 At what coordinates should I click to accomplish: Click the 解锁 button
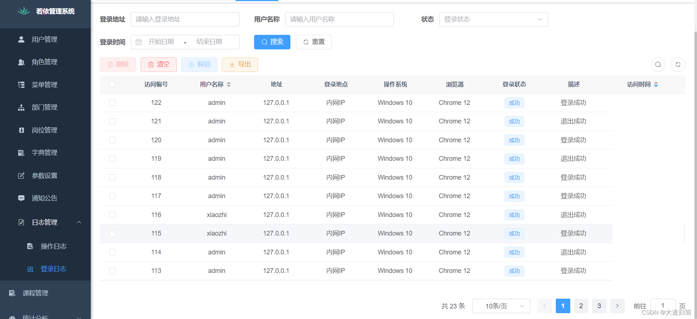click(199, 65)
